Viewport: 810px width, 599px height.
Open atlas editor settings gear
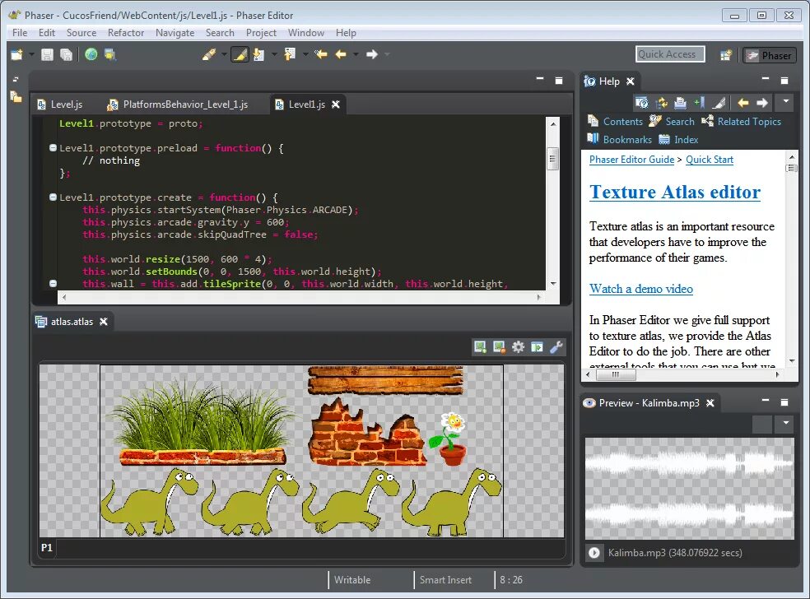(518, 347)
